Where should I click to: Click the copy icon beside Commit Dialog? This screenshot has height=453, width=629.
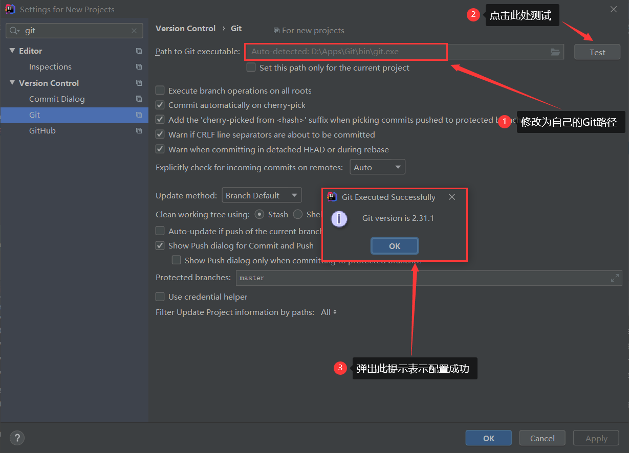coord(139,99)
